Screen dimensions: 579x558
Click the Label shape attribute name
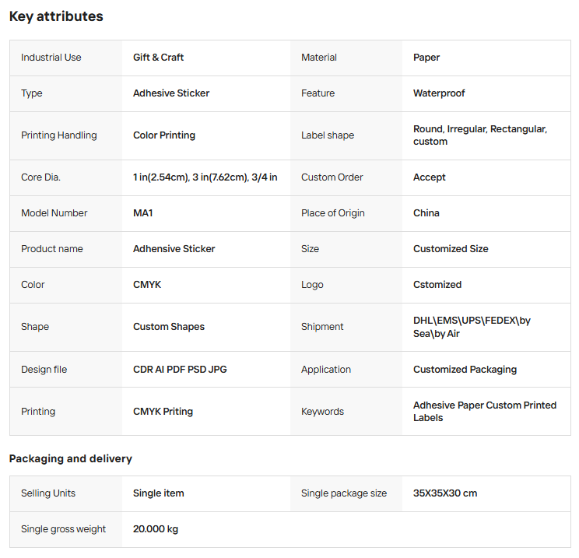click(x=328, y=135)
